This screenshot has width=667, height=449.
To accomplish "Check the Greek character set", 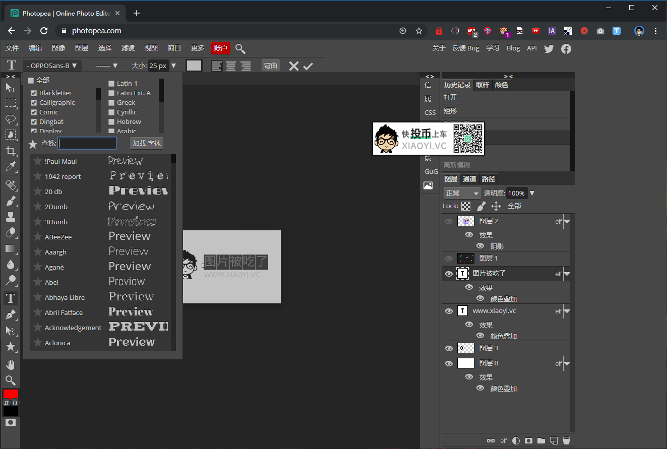I will [x=112, y=103].
